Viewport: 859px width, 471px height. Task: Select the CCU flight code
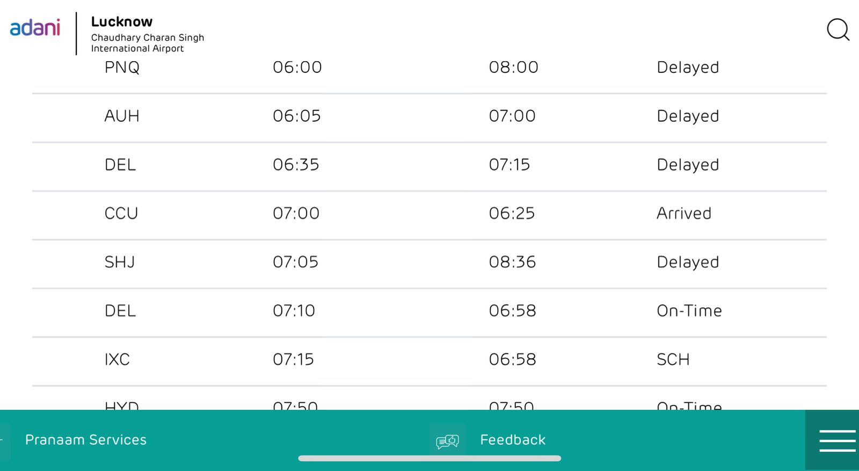tap(121, 214)
